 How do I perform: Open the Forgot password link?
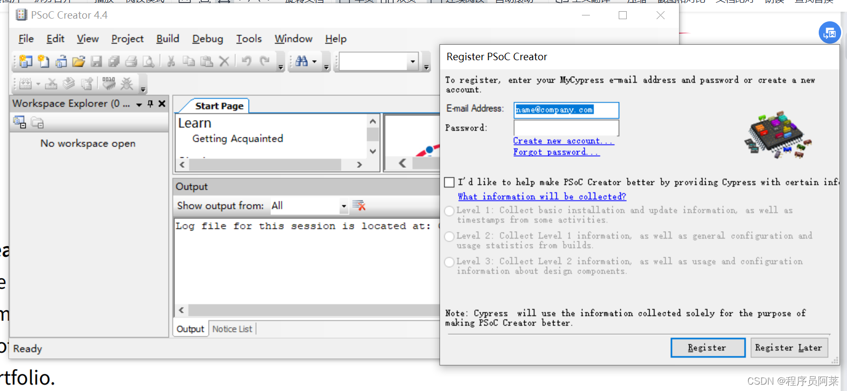[x=556, y=152]
